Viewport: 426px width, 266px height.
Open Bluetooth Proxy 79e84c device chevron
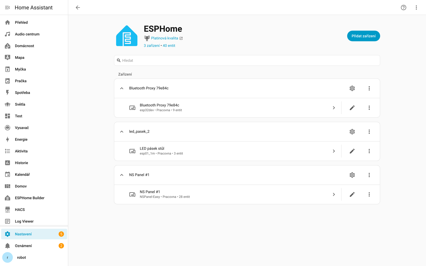coord(334,108)
